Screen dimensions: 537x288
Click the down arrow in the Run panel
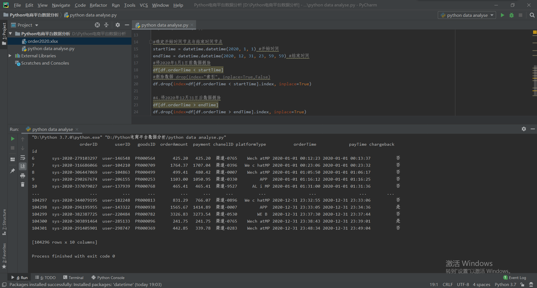click(23, 148)
